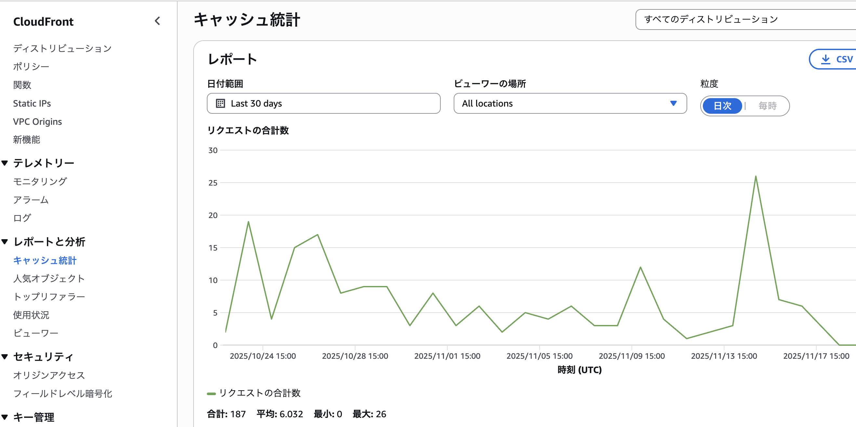Go to 人気オブジェクト report
Image resolution: width=856 pixels, height=427 pixels.
(49, 278)
